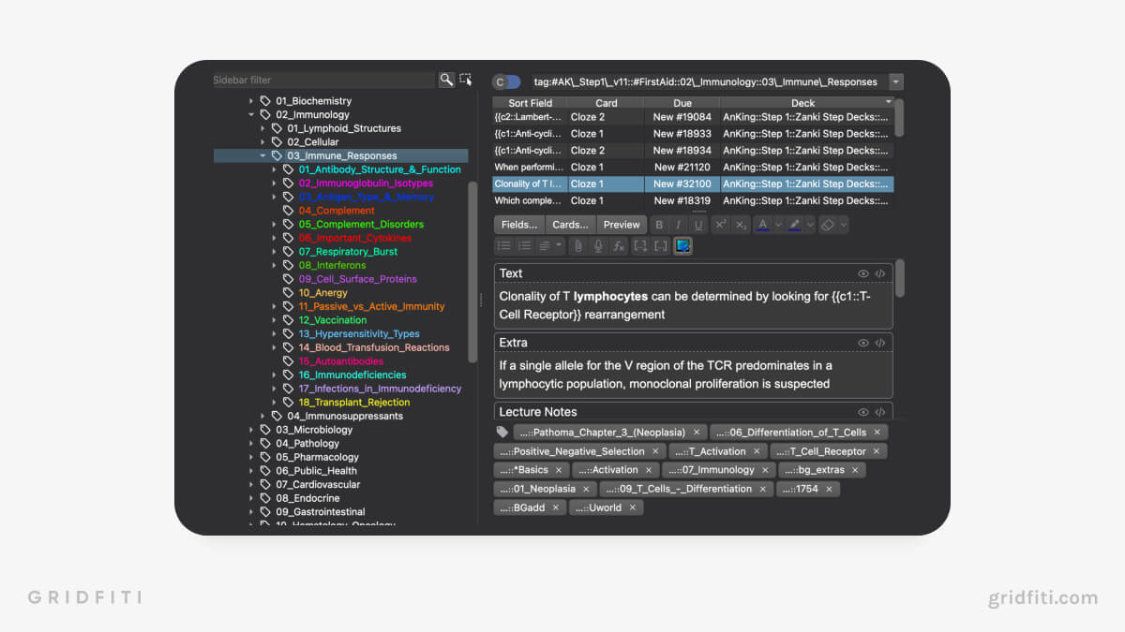Image resolution: width=1125 pixels, height=632 pixels.
Task: Record audio with the microphone icon
Action: (x=598, y=246)
